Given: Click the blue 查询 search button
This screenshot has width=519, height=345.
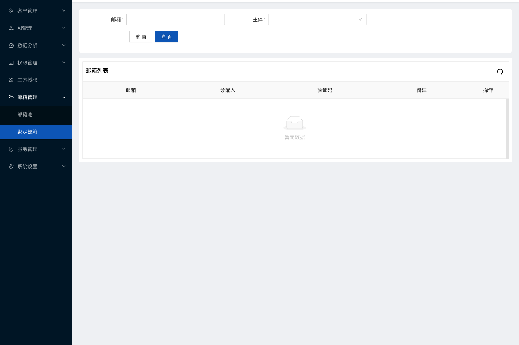Looking at the screenshot, I should pos(167,37).
